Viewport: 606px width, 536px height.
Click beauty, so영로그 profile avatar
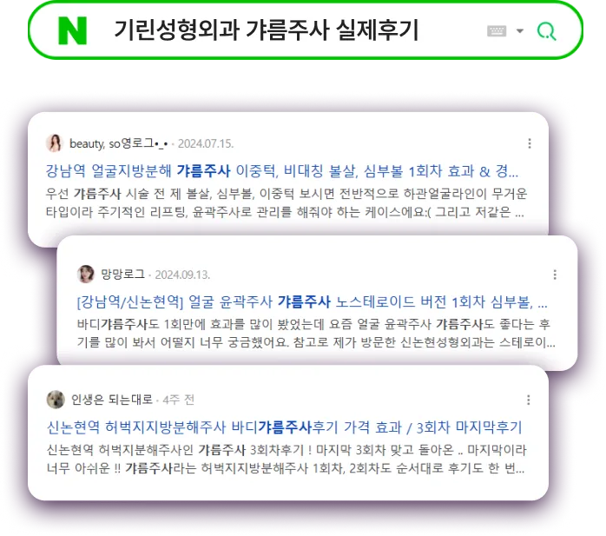[55, 143]
